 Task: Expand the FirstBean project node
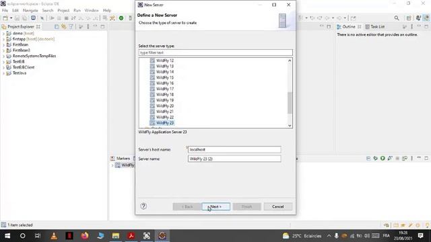[3, 45]
